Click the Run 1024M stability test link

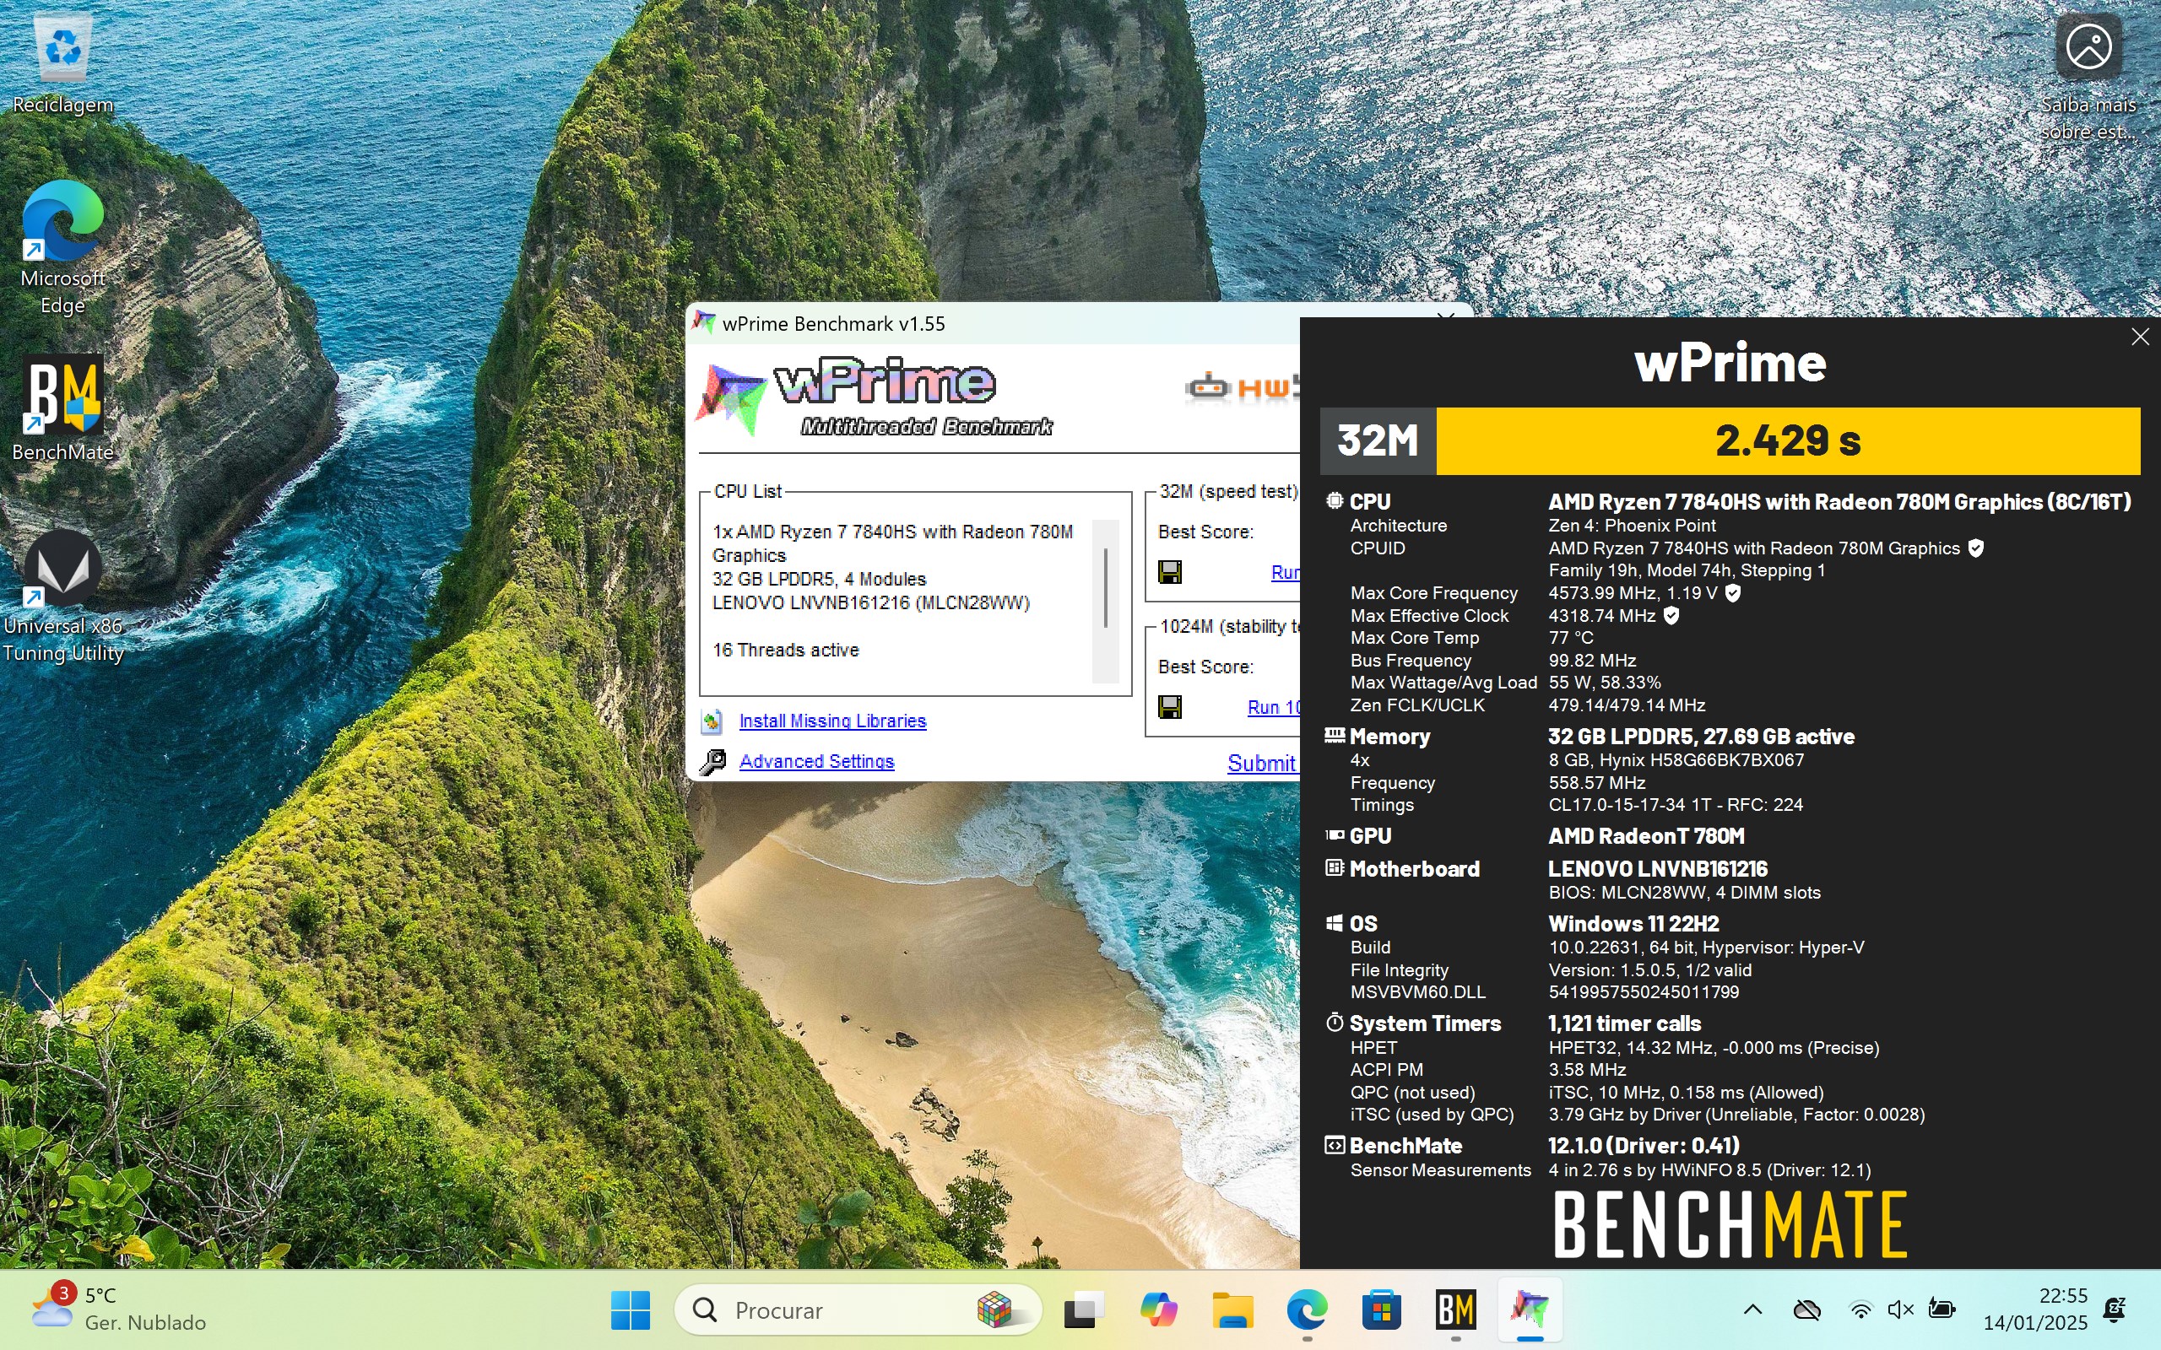point(1273,707)
